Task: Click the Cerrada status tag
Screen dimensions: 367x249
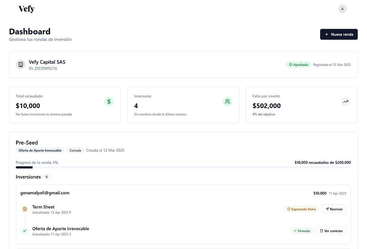Action: [75, 150]
